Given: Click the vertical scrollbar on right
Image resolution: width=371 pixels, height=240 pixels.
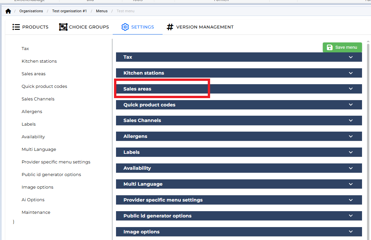Looking at the screenshot, I should (368, 133).
